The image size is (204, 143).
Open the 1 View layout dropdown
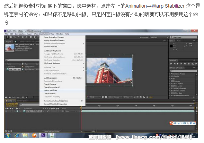point(128,97)
